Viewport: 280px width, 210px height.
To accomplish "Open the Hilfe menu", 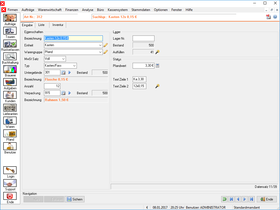I will pos(189,10).
